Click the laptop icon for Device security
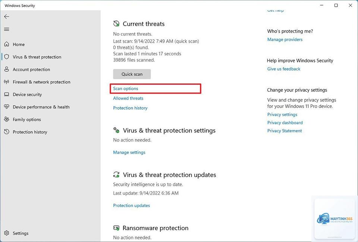The width and height of the screenshot is (358, 242). [x=7, y=94]
